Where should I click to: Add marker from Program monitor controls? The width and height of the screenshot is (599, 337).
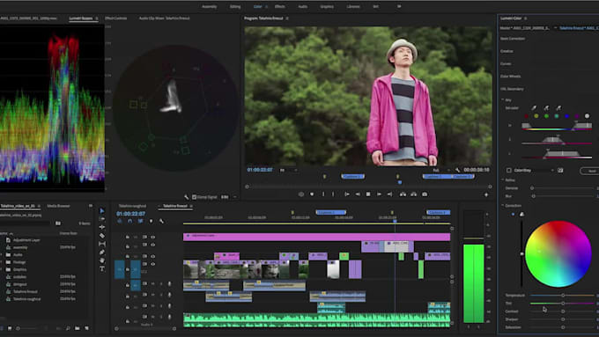point(312,194)
